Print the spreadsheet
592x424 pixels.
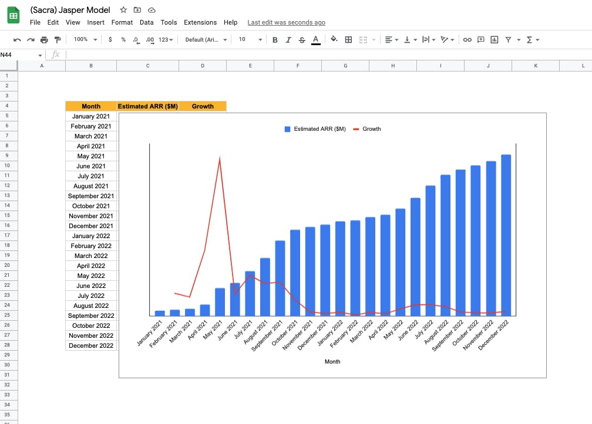click(x=44, y=39)
